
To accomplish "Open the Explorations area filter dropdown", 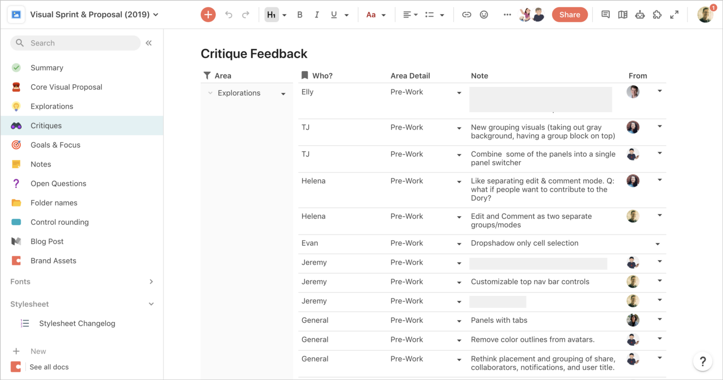I will pyautogui.click(x=283, y=94).
